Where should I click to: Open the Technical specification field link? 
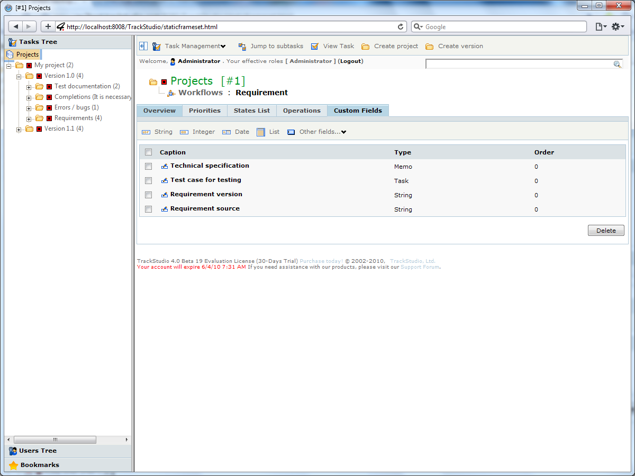(210, 166)
